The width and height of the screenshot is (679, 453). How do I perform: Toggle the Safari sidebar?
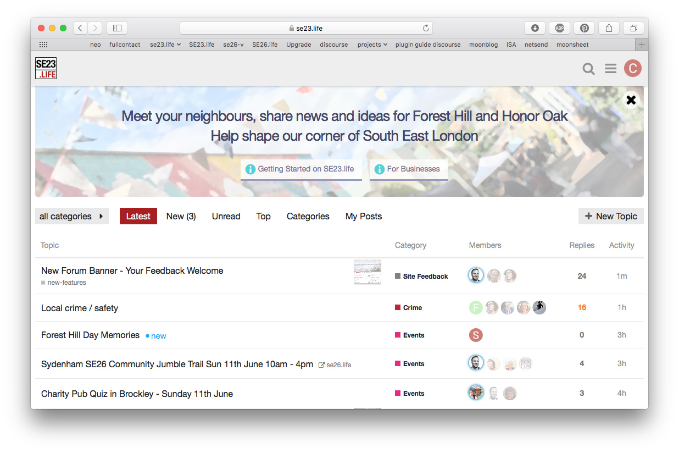(x=117, y=28)
